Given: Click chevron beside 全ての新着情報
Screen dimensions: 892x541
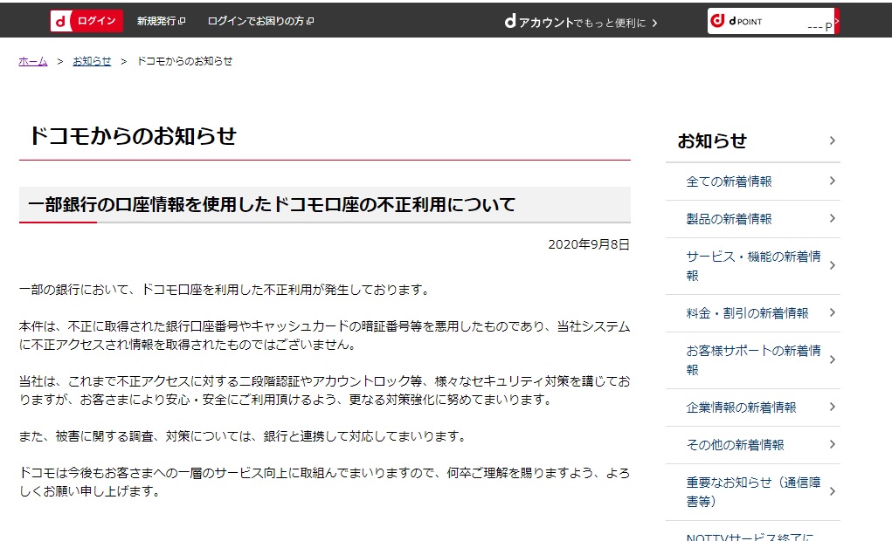Looking at the screenshot, I should click(x=833, y=181).
